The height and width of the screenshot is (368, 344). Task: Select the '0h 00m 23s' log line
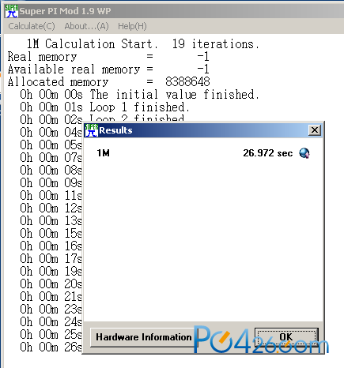pos(51,310)
